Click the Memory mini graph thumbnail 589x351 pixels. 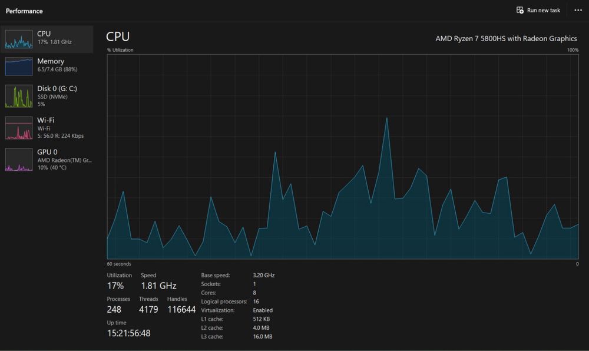(x=18, y=67)
